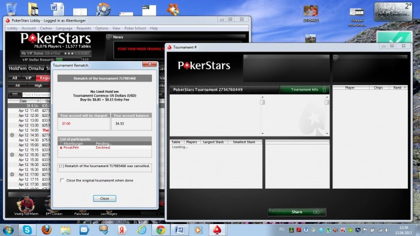Image resolution: width=420 pixels, height=236 pixels.
Task: Open the Options menu
Action: [102, 28]
